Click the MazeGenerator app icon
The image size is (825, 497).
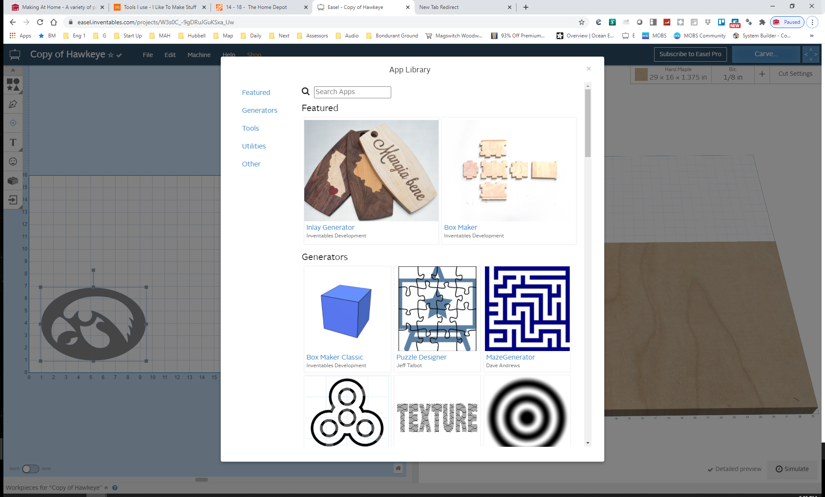(527, 308)
